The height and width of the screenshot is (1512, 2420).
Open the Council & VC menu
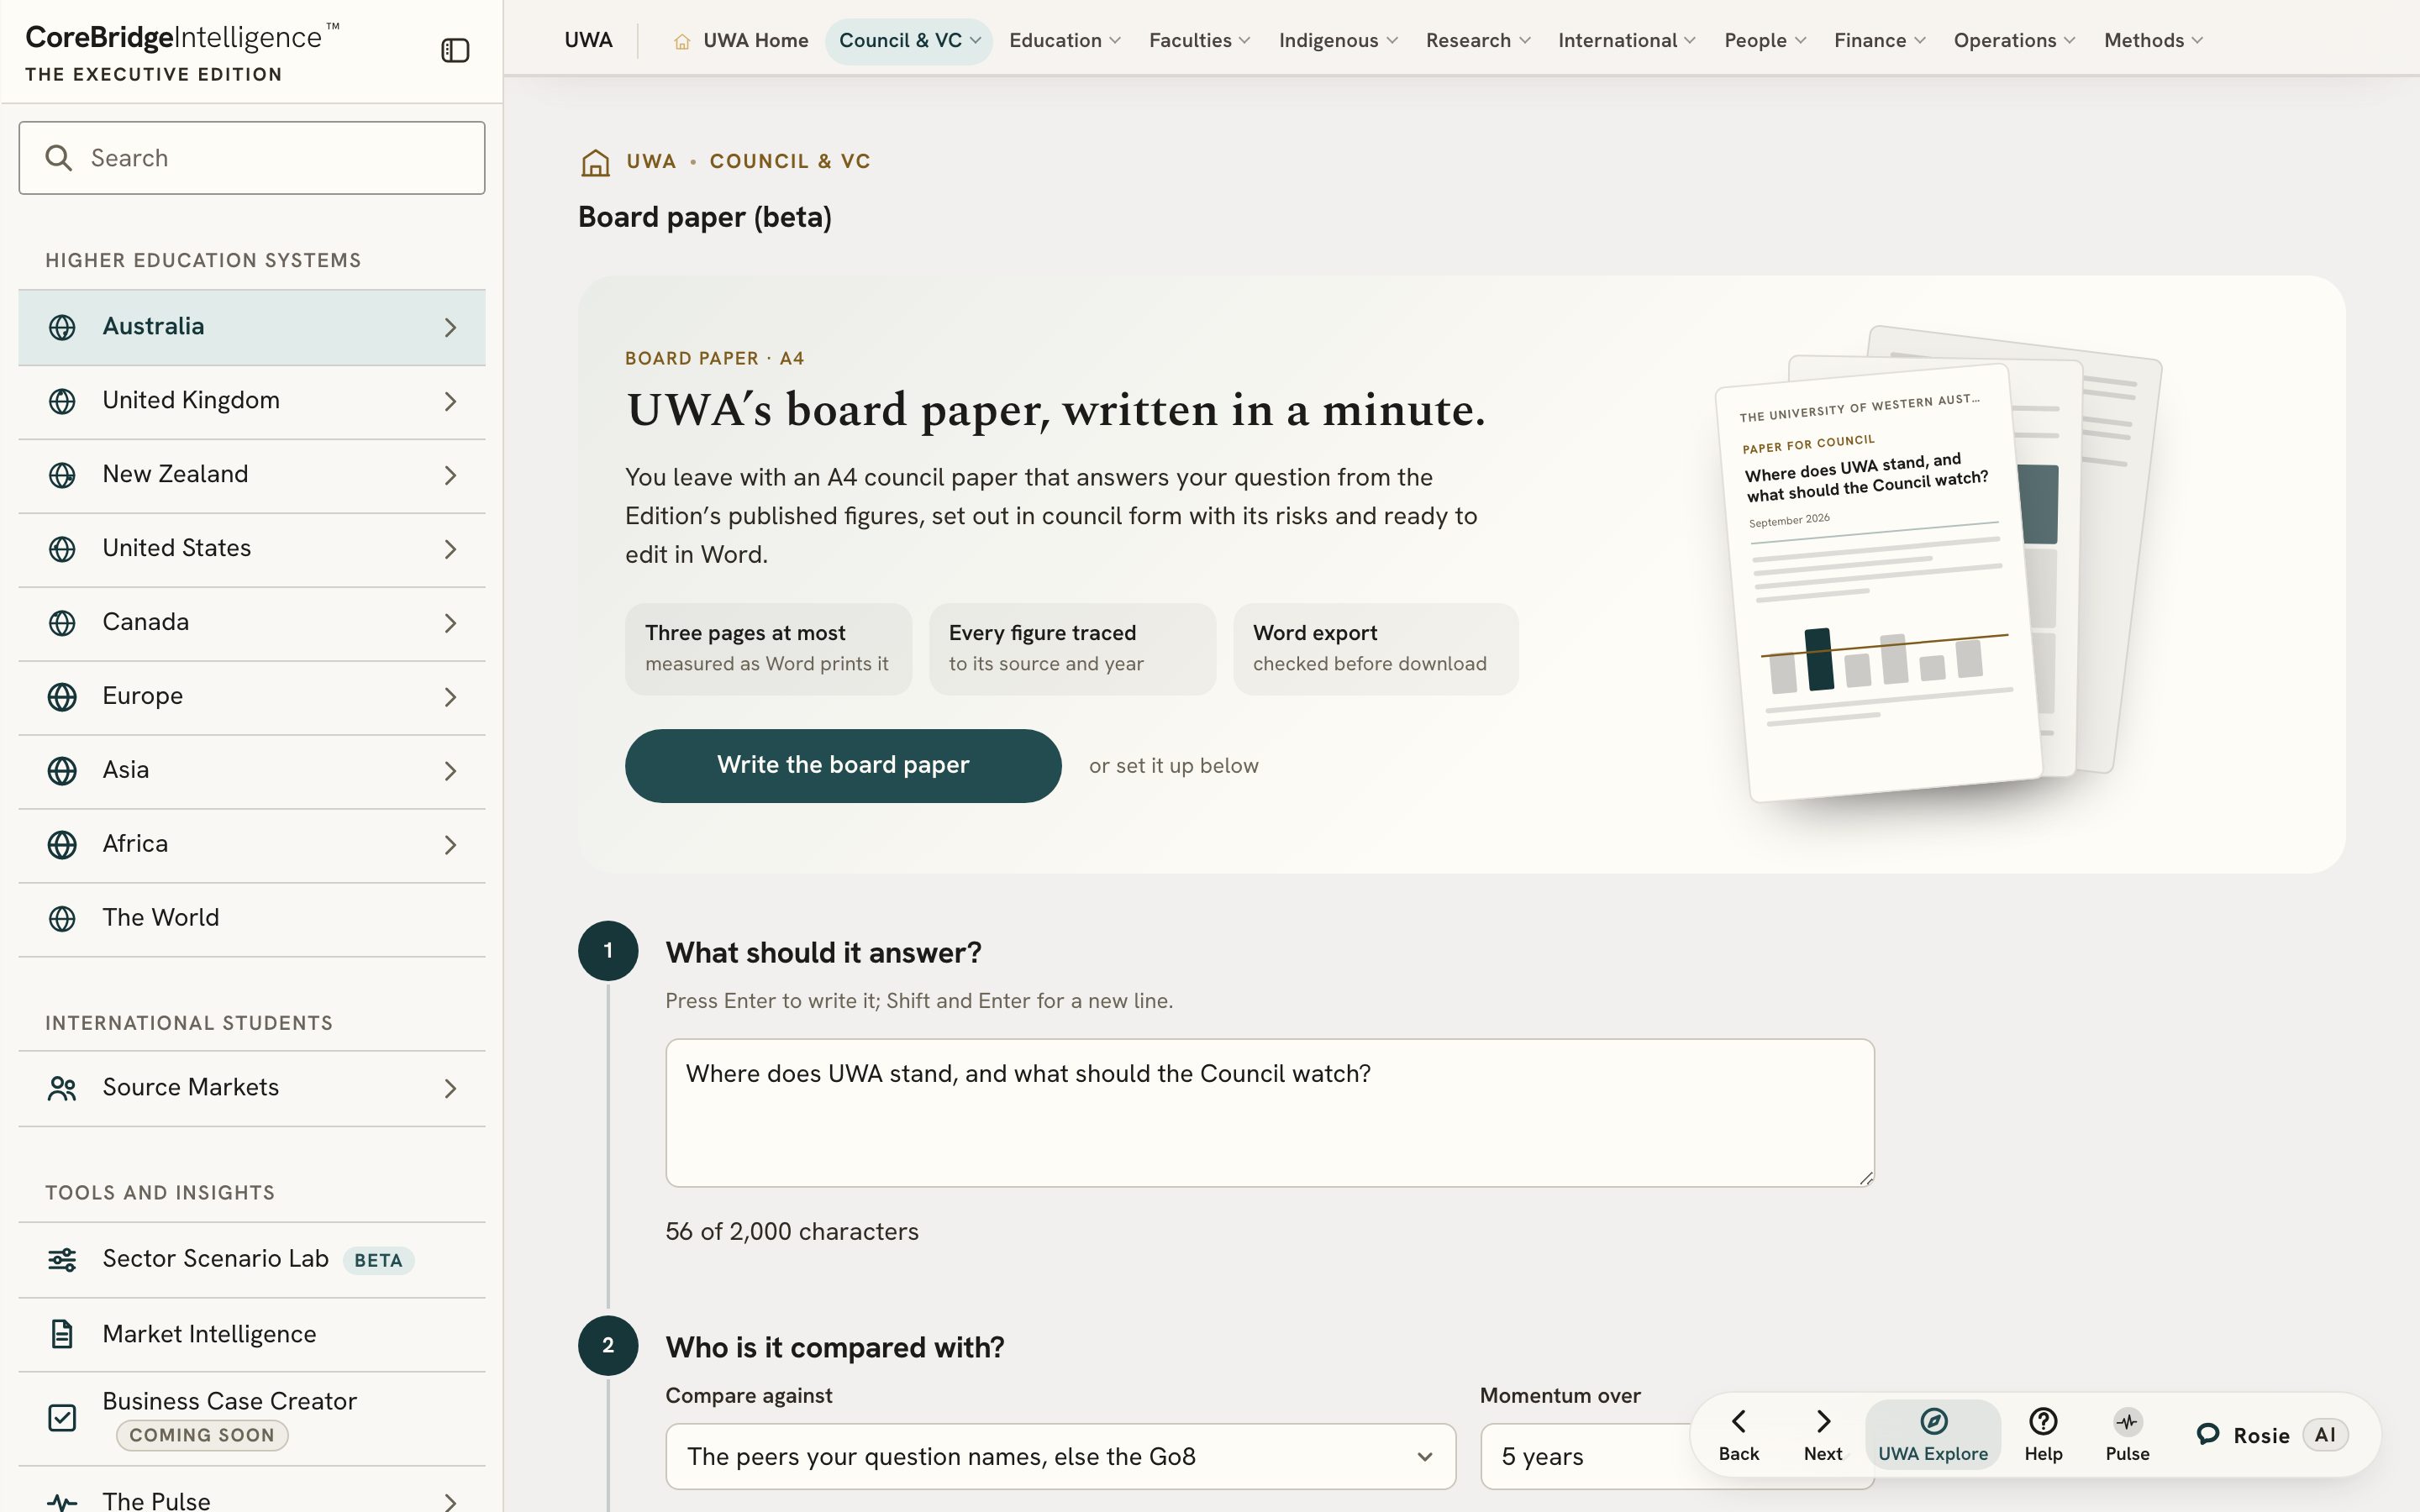pos(909,41)
